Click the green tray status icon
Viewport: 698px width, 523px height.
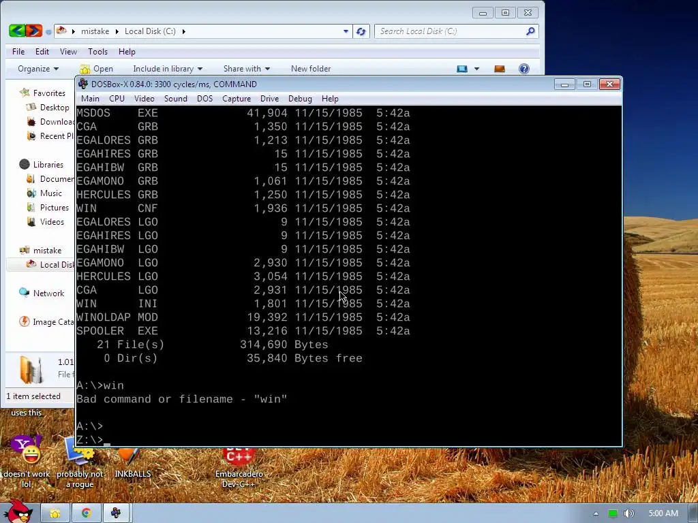click(x=613, y=513)
